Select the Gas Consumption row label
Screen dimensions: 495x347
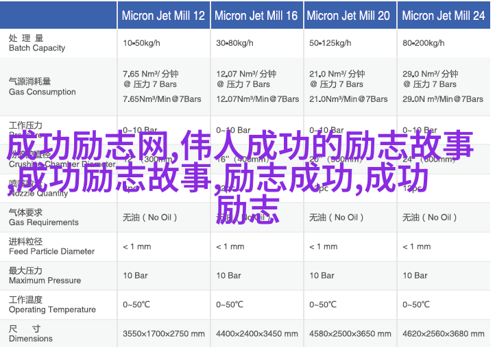point(42,87)
